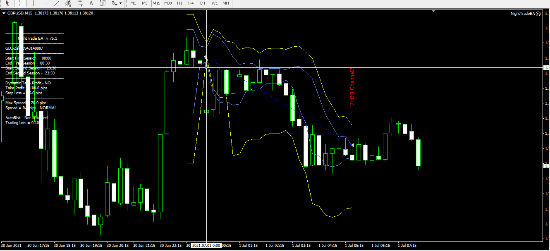
Task: Switch chart to H1 timeframe
Action: pyautogui.click(x=179, y=3)
